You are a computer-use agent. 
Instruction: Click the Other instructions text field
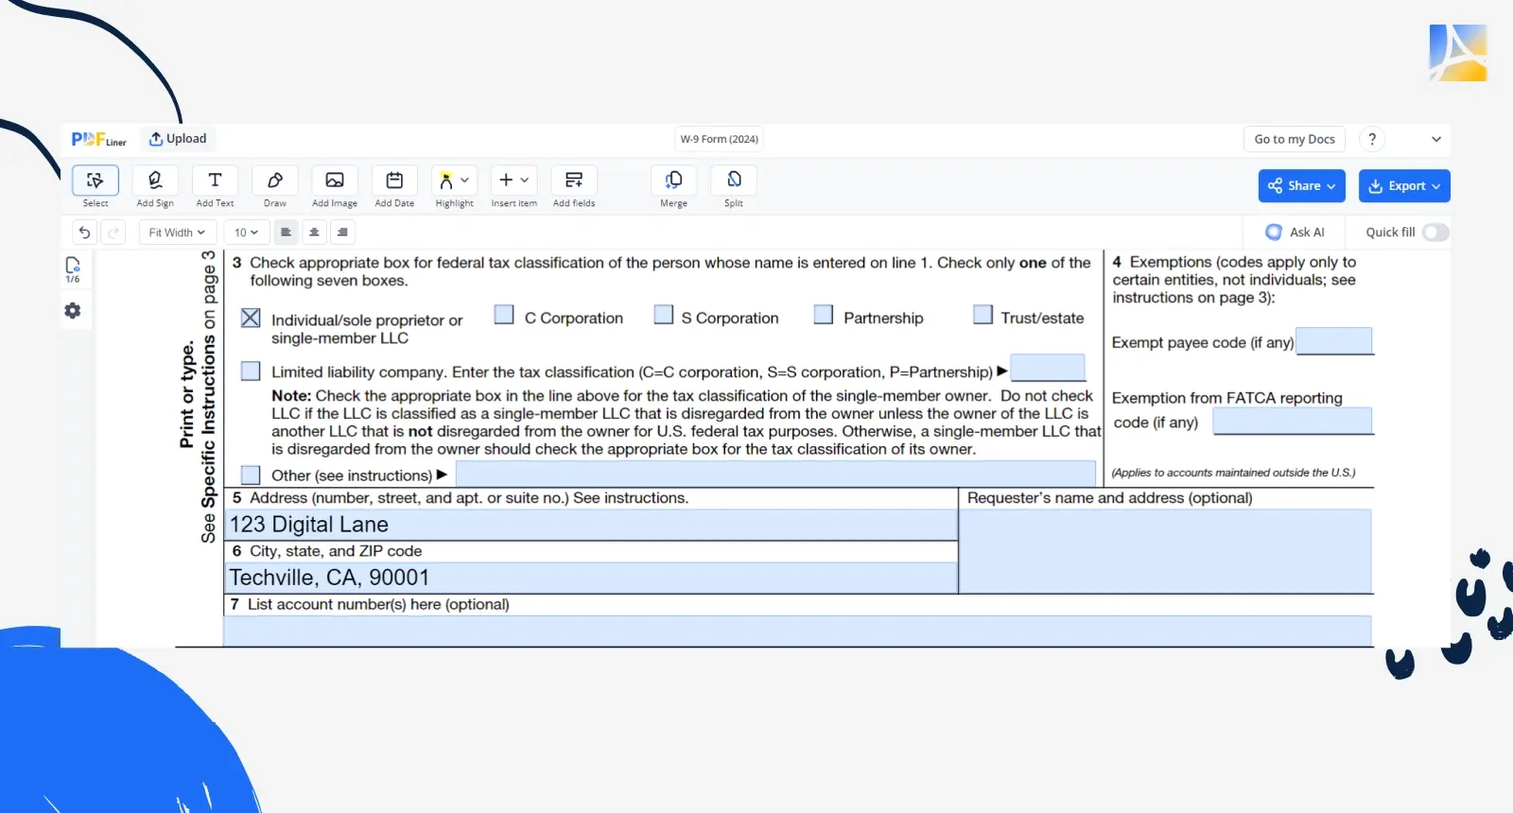tap(775, 474)
